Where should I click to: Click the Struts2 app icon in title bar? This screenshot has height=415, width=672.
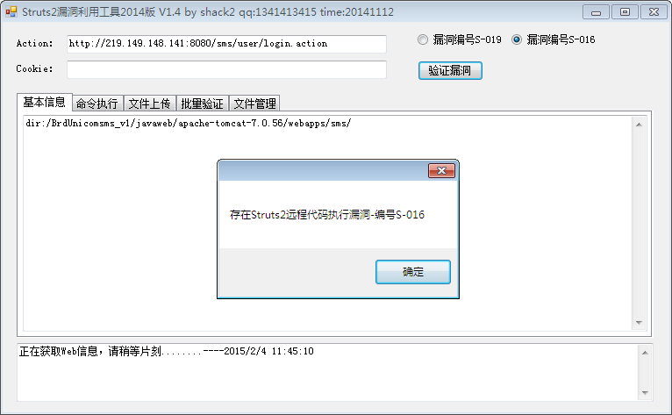[x=11, y=11]
